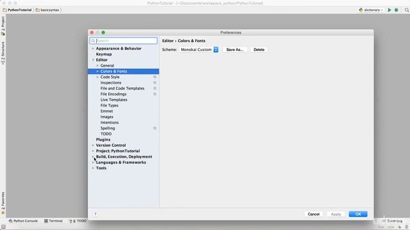
Task: Click green zoom button of Preferences window
Action: [103, 33]
